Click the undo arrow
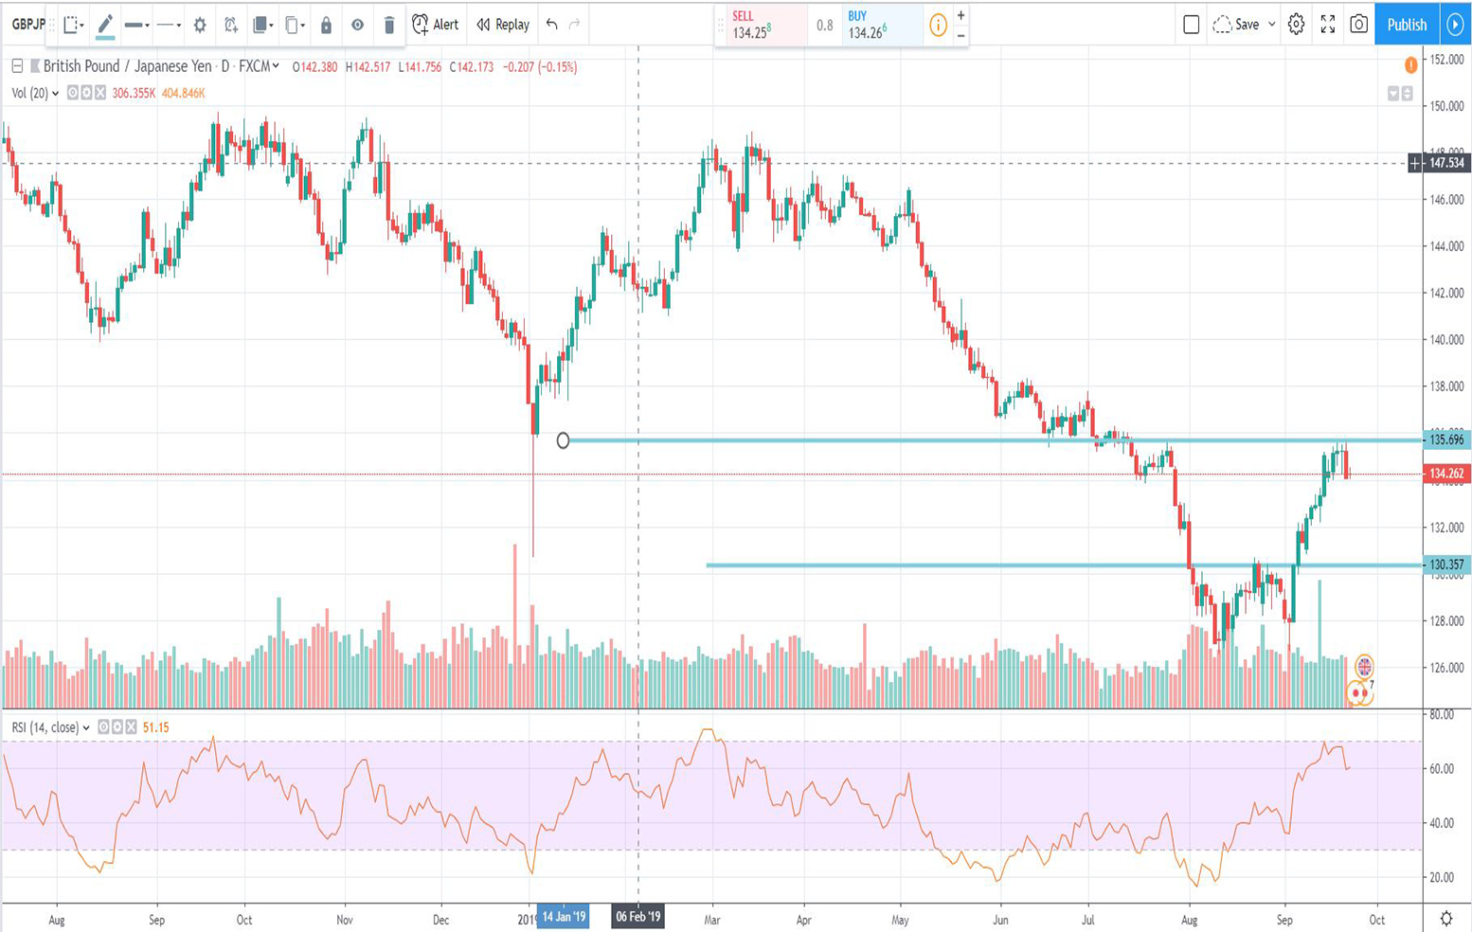This screenshot has height=932, width=1472. (550, 25)
